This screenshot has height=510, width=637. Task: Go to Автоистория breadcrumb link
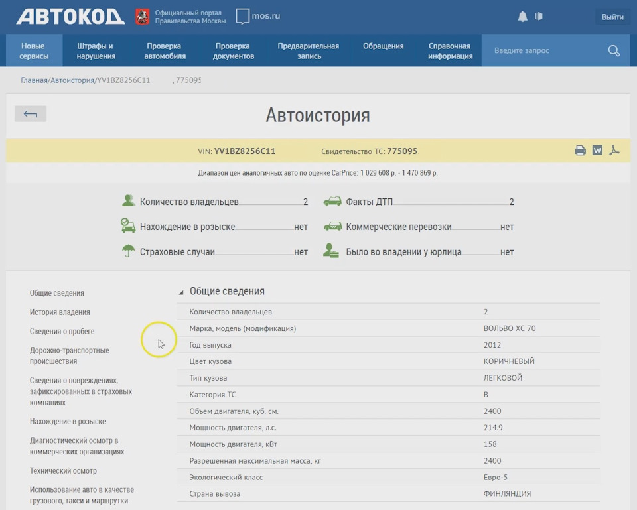click(x=72, y=80)
